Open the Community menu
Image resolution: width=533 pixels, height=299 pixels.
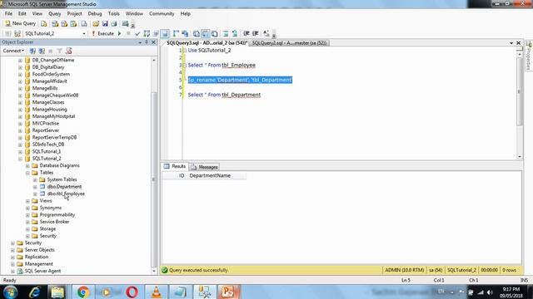[x=162, y=13]
